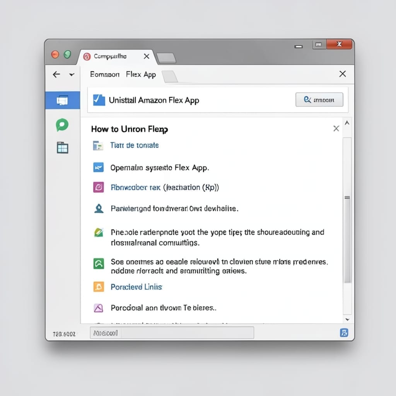The width and height of the screenshot is (396, 396).
Task: Click the status text at bottom left
Action: click(x=64, y=334)
